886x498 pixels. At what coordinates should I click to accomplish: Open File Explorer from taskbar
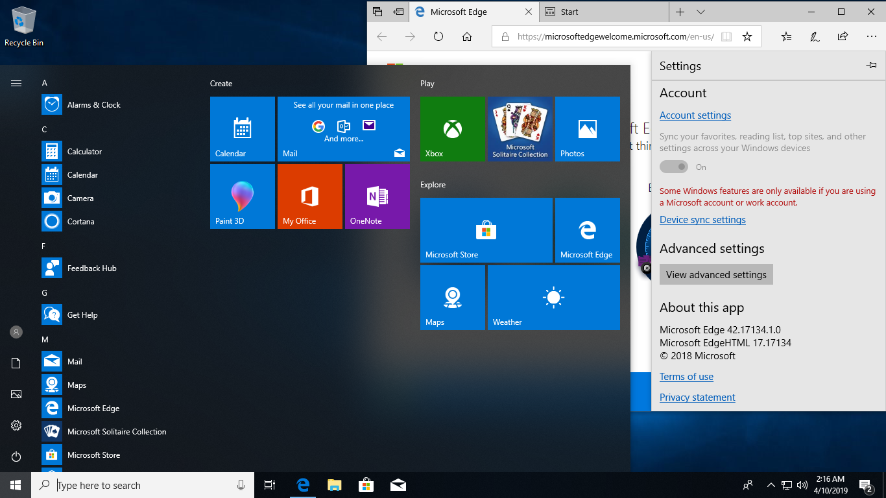334,485
